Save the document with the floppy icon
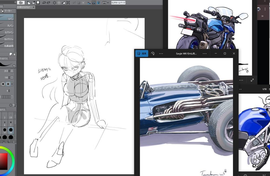Viewport: 270px width, 176px height. coord(38,3)
